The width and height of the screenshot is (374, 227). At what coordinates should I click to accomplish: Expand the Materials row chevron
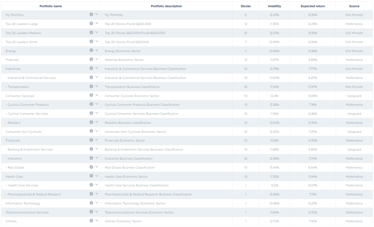point(96,59)
